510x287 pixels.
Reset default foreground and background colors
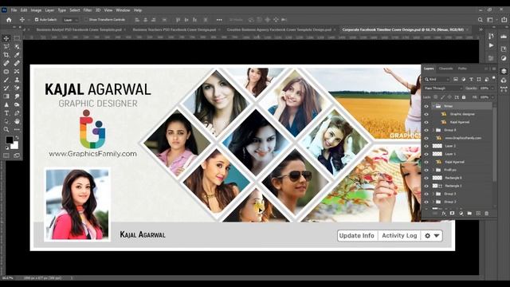pyautogui.click(x=7, y=148)
